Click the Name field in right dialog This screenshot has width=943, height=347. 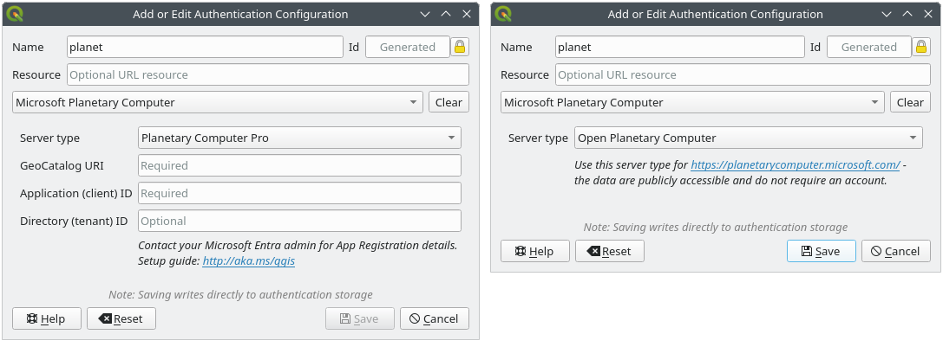click(x=679, y=47)
